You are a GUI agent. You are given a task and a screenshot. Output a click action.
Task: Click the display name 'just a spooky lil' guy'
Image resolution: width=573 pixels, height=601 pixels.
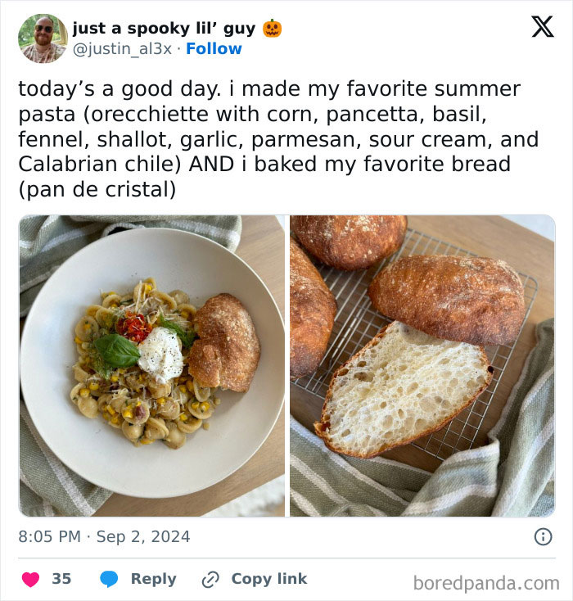point(164,29)
